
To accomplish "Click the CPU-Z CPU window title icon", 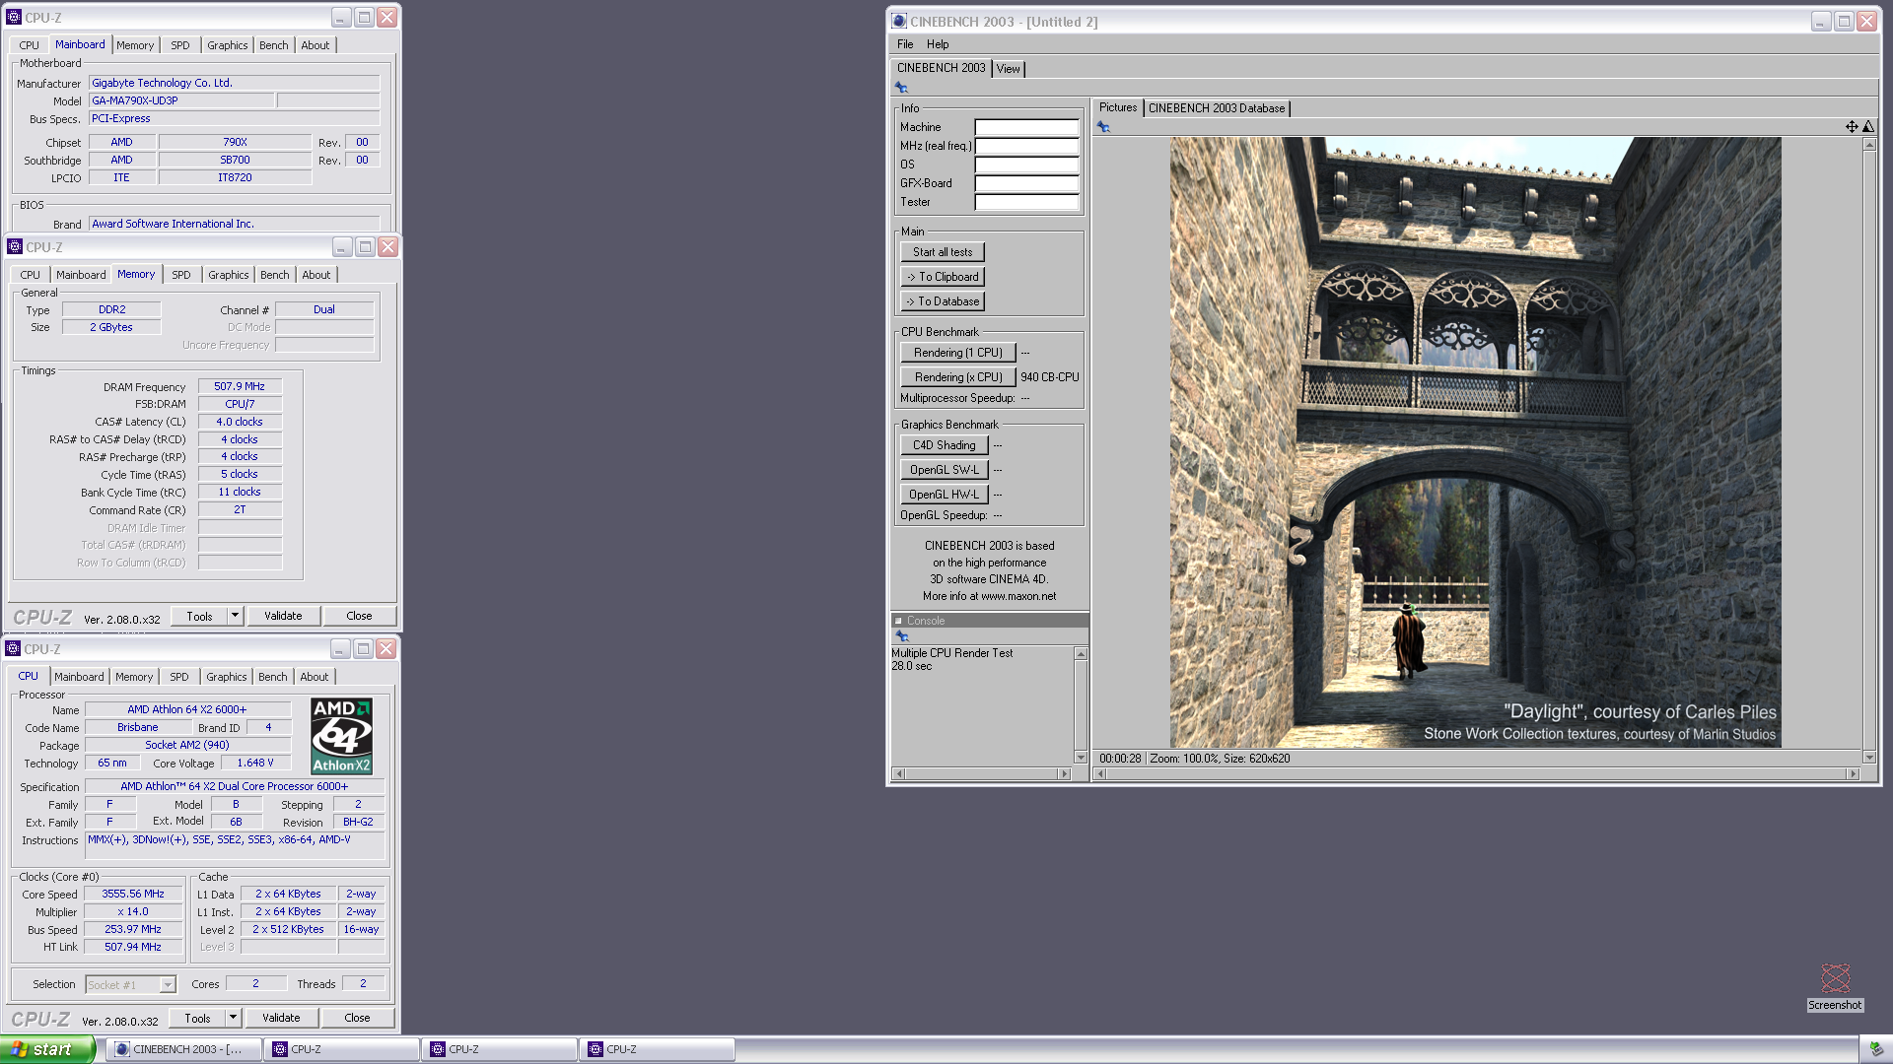I will (x=13, y=649).
